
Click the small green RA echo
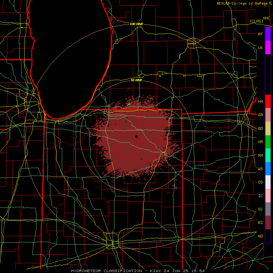tap(129, 104)
